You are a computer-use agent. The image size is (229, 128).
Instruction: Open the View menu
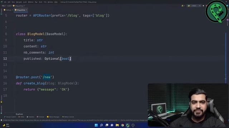pos(13,2)
